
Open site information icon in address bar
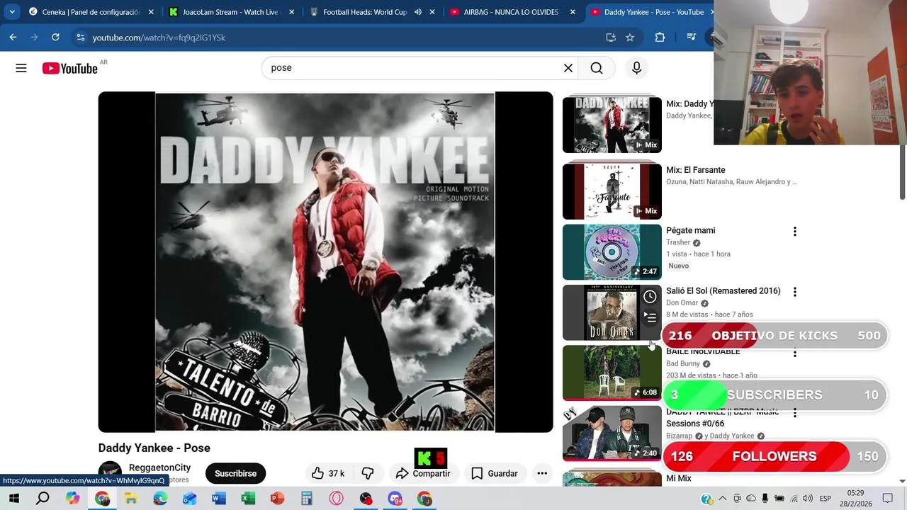pos(80,37)
